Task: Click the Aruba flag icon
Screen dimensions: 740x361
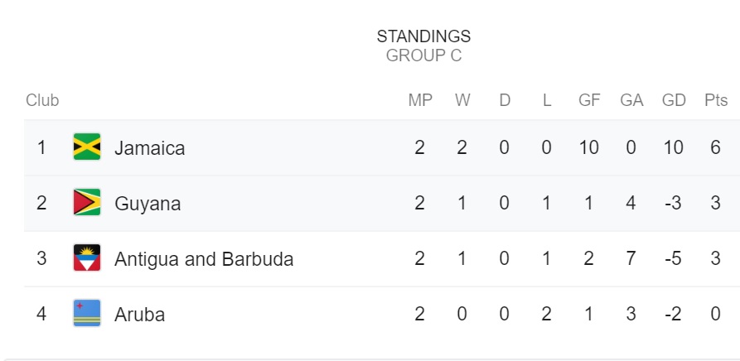Action: [x=87, y=314]
